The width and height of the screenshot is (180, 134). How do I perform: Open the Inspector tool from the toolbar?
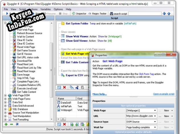point(79,14)
